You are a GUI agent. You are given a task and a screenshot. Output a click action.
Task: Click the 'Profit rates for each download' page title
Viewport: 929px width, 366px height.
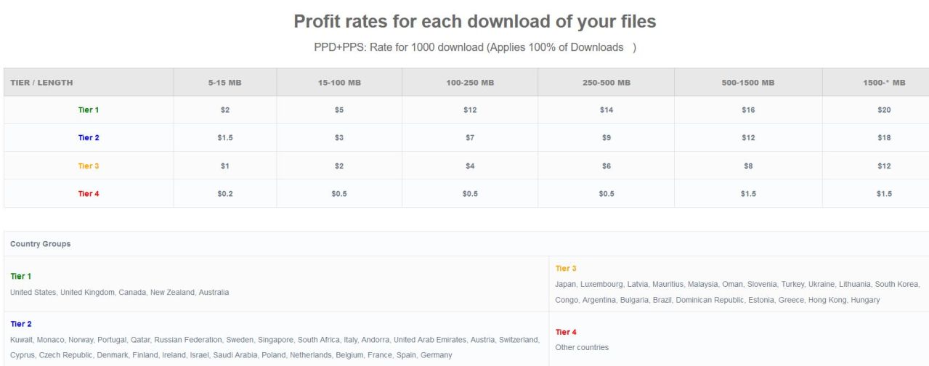474,22
